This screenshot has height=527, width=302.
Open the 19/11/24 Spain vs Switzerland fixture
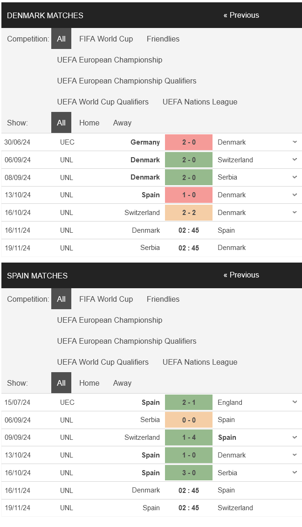[x=151, y=508]
